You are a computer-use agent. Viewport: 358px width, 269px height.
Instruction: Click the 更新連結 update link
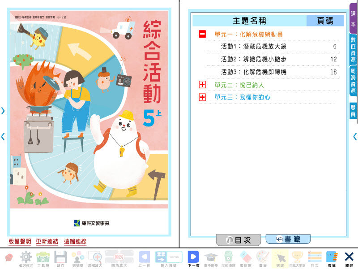tap(47, 242)
